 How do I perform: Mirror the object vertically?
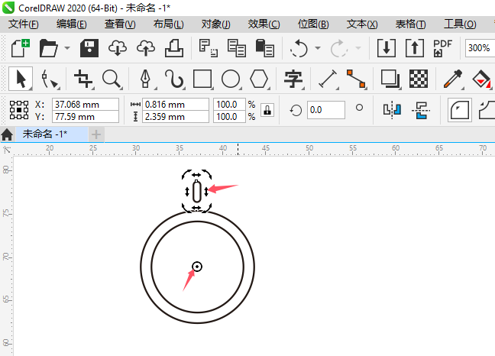tap(421, 110)
